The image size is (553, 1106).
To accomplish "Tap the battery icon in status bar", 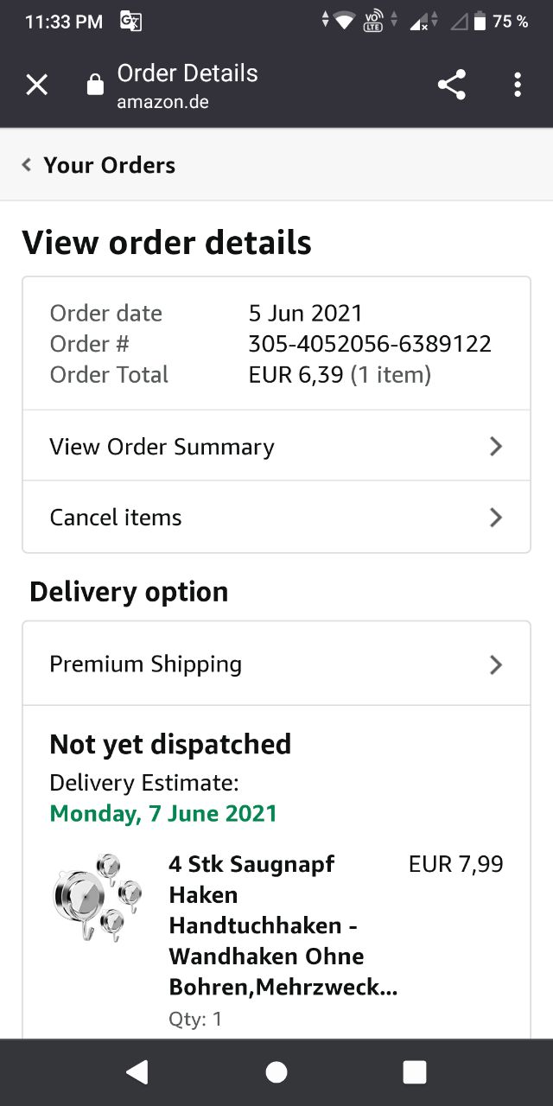I will 480,22.
